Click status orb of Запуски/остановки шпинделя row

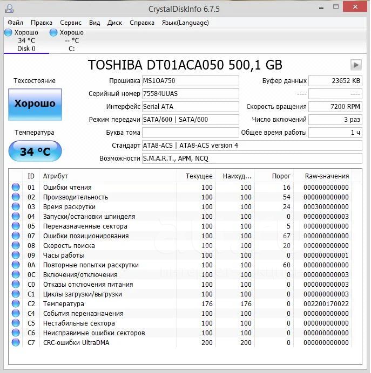tap(16, 217)
